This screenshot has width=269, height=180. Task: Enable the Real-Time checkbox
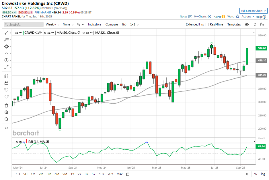207,25
